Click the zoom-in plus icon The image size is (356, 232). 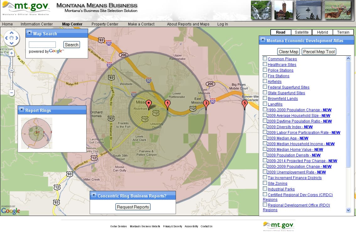tap(11, 54)
